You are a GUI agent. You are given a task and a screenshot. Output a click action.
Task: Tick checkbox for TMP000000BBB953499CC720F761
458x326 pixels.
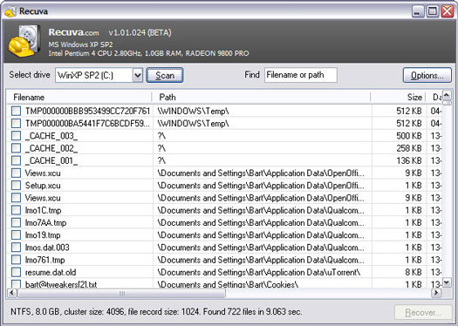coord(16,111)
